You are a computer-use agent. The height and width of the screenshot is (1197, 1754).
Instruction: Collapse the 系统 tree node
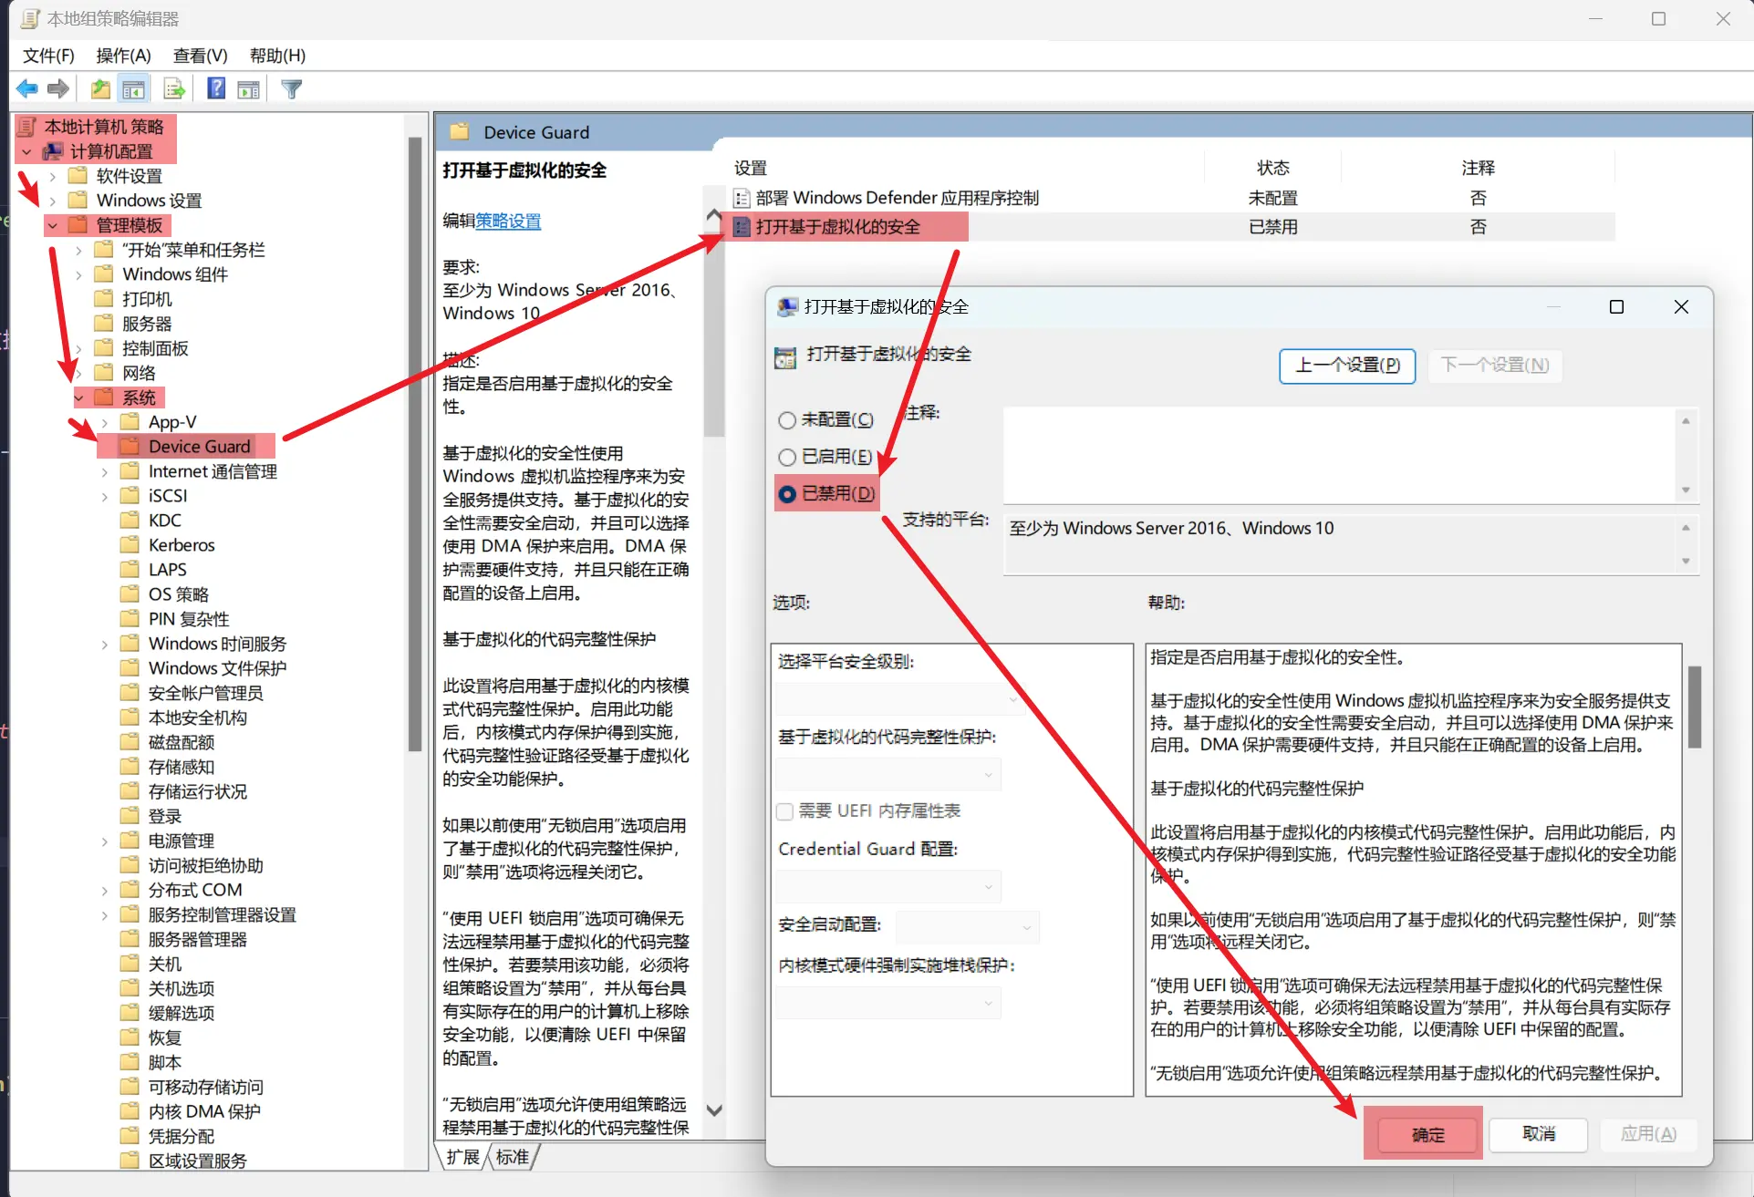pos(79,397)
